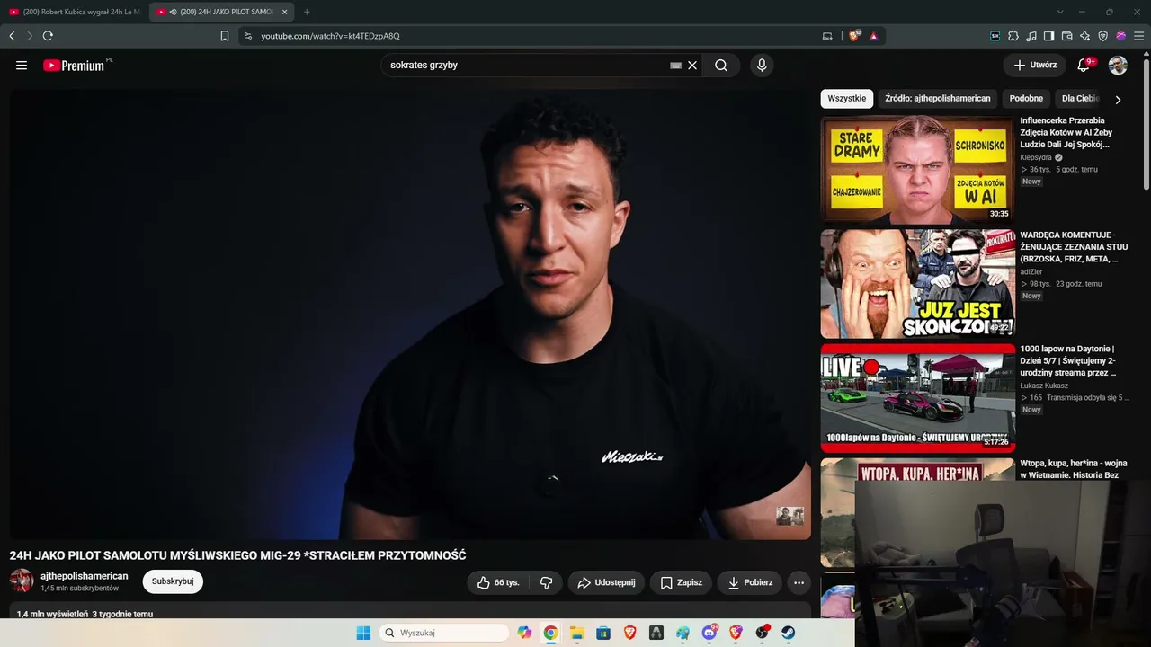Viewport: 1151px width, 647px height.
Task: Open the 1000 lapów na Daytonie thumbnail
Action: pos(917,398)
